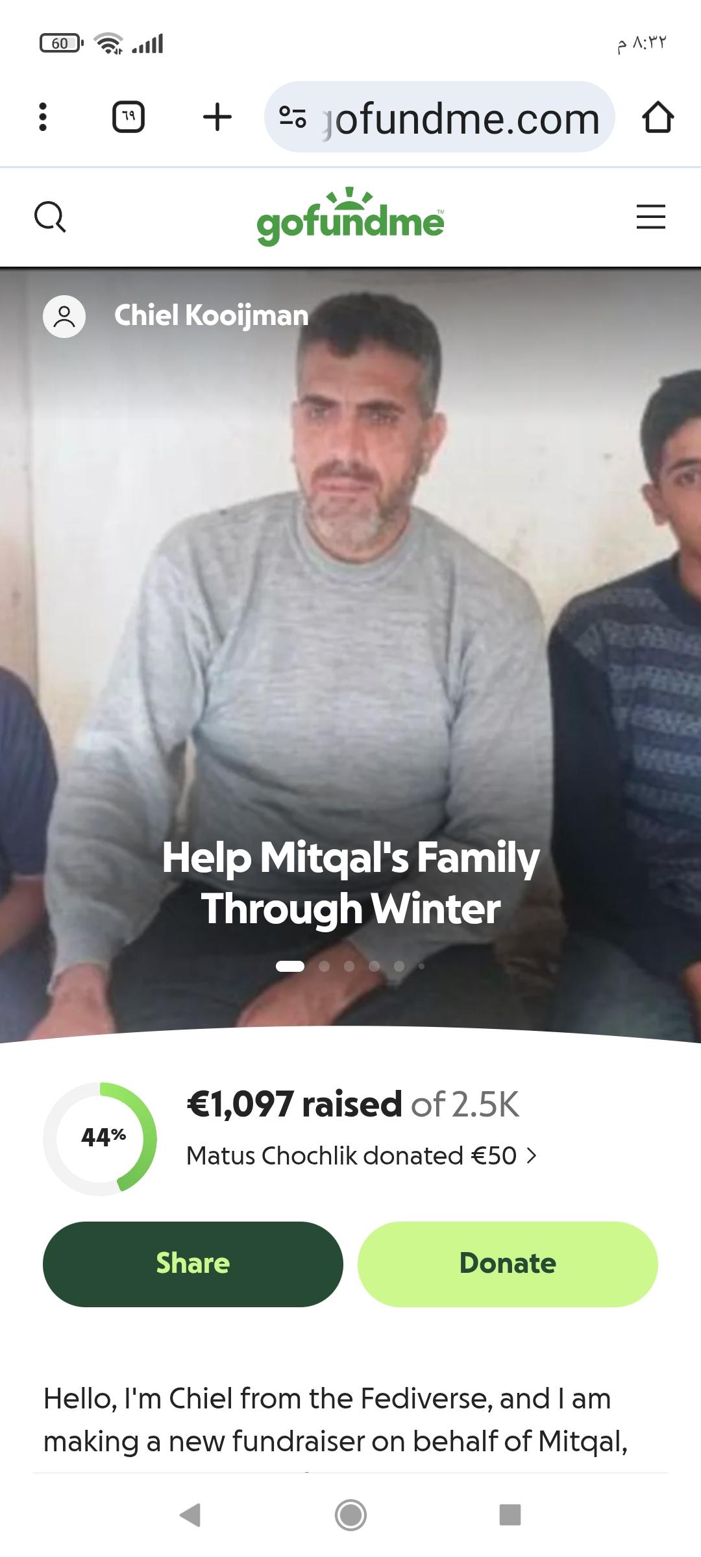Click the Share button
The width and height of the screenshot is (701, 1557).
[x=193, y=1264]
